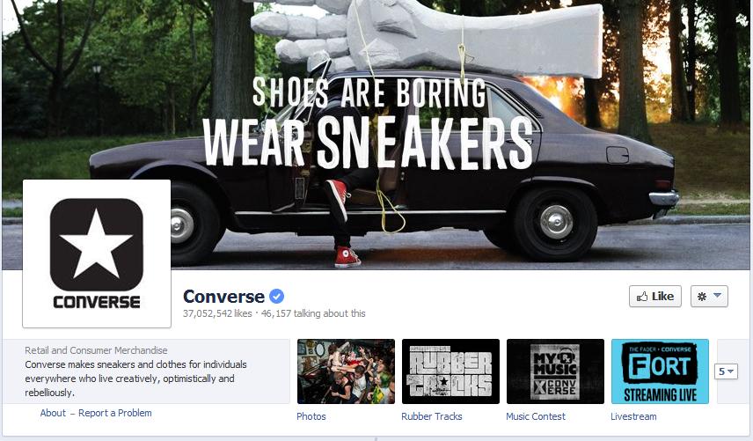
Task: Select the Rubber Tracks label
Action: [432, 416]
